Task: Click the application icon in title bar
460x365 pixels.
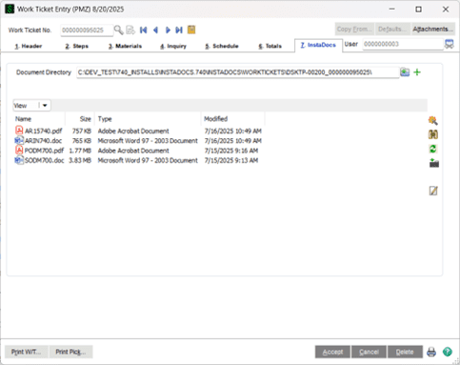Action: 10,9
